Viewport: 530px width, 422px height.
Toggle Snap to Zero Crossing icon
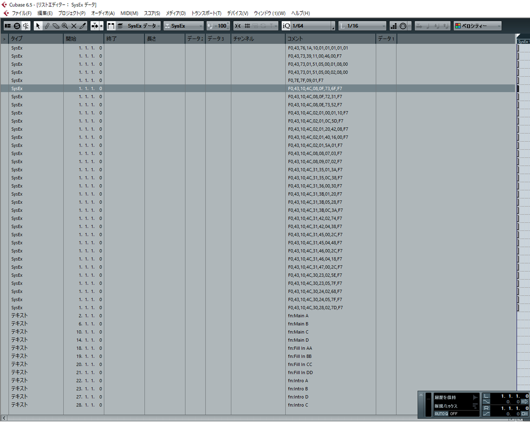coord(238,26)
